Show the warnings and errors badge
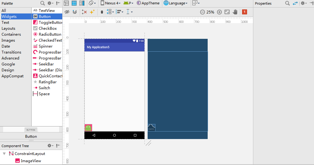This screenshot has height=165, width=314. pyautogui.click(x=244, y=12)
